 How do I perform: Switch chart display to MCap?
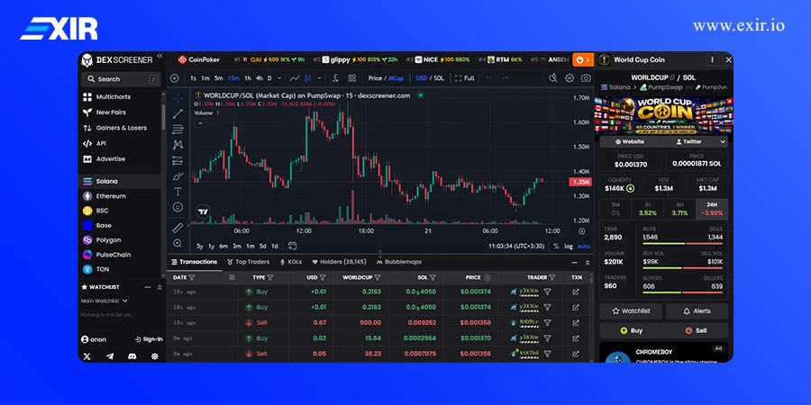tap(396, 78)
